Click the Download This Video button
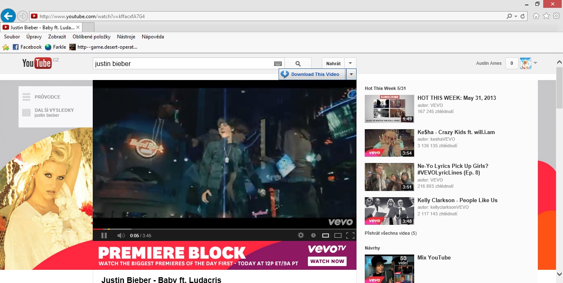This screenshot has width=563, height=283. pyautogui.click(x=312, y=74)
